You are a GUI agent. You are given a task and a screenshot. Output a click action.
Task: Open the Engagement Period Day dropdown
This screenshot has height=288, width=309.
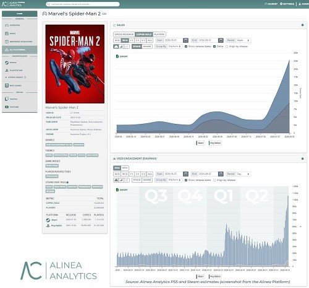tap(243, 174)
